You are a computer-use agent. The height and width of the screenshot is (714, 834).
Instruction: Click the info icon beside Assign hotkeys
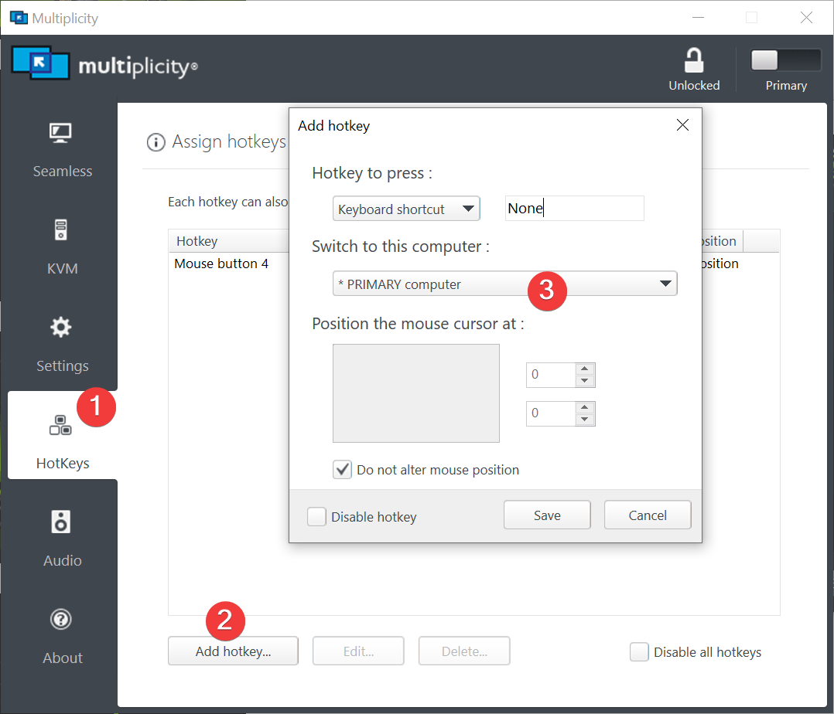156,142
